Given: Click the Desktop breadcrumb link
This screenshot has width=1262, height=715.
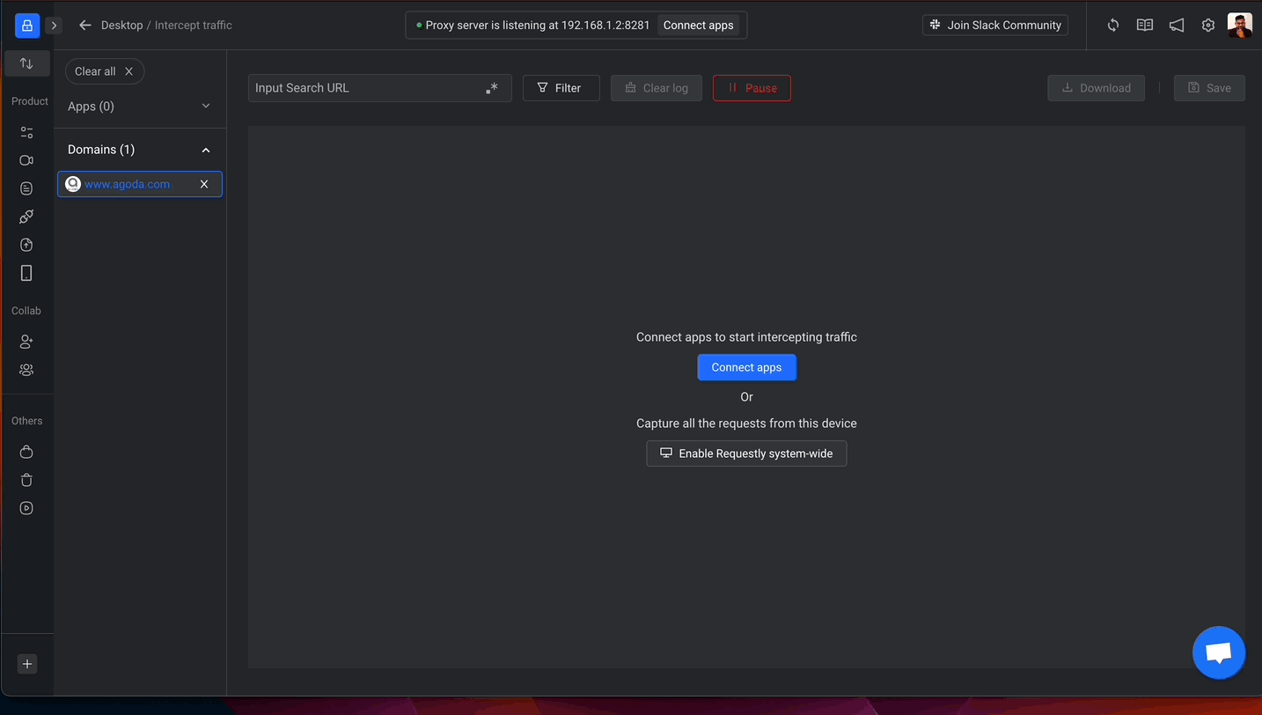Looking at the screenshot, I should 121,26.
